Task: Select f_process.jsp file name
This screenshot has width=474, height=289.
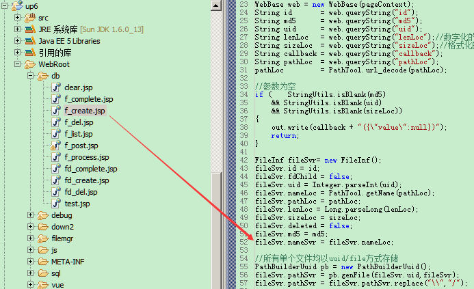Action: click(x=86, y=157)
